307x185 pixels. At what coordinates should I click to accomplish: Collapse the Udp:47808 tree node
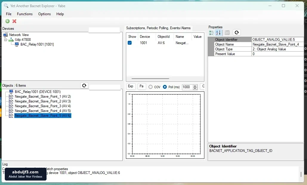(5, 40)
